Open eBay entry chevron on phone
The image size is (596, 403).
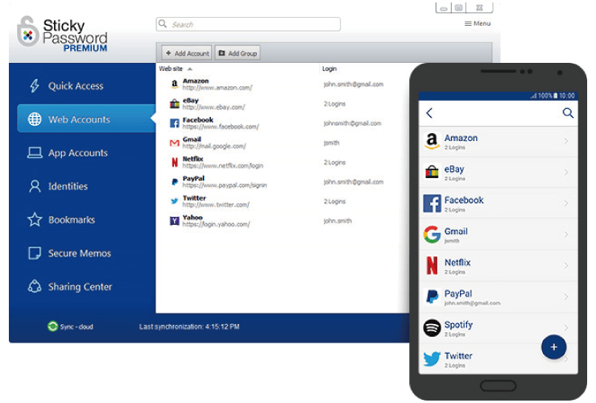566,172
